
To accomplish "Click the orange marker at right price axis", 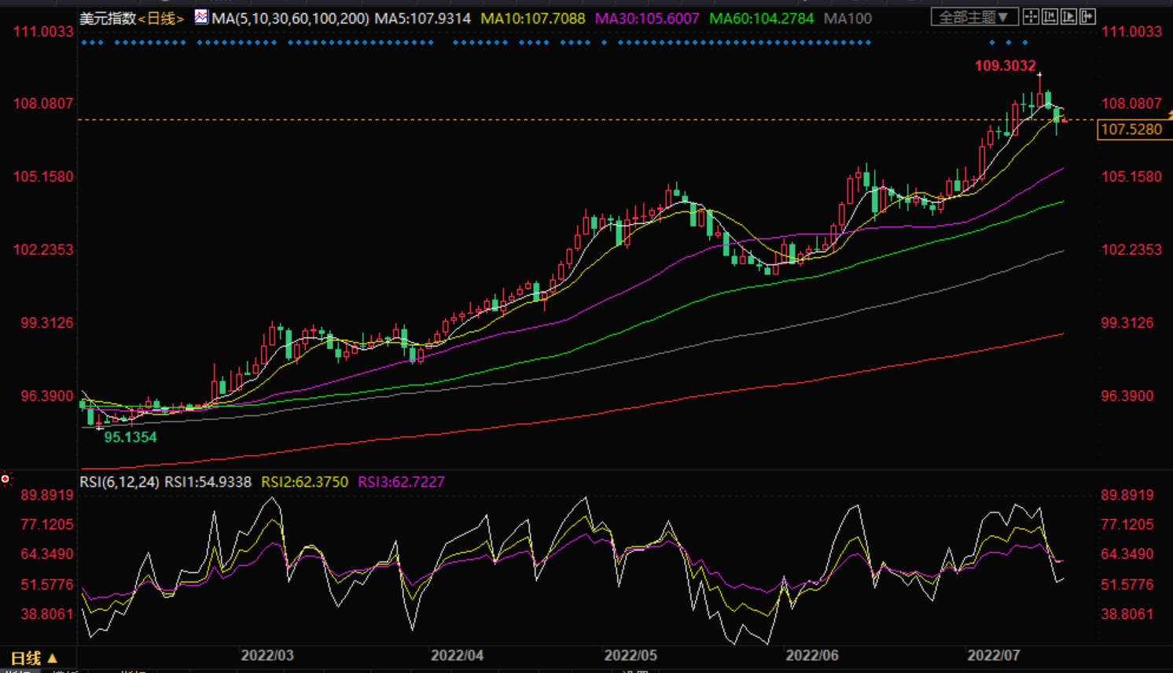I will [1169, 116].
